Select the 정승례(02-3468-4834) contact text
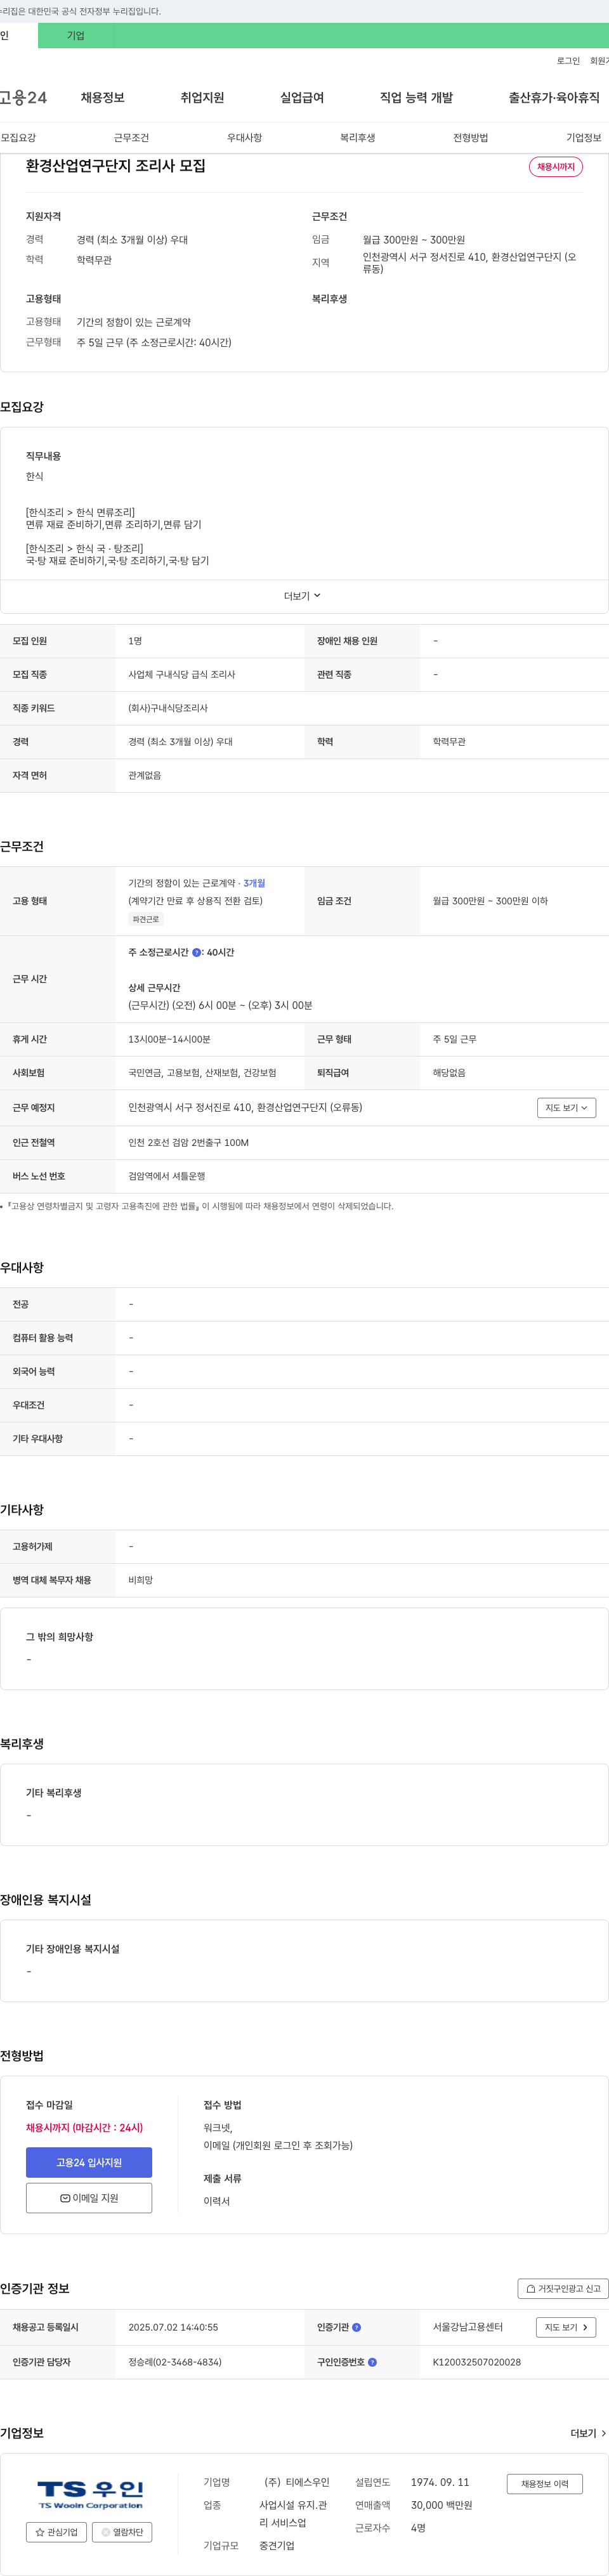Image resolution: width=609 pixels, height=2576 pixels. pos(175,2362)
